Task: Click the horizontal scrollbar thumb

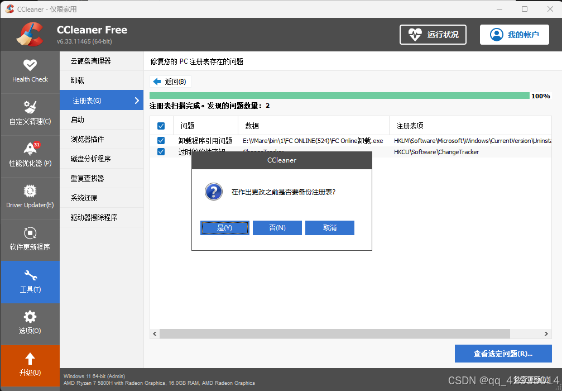Action: click(335, 333)
